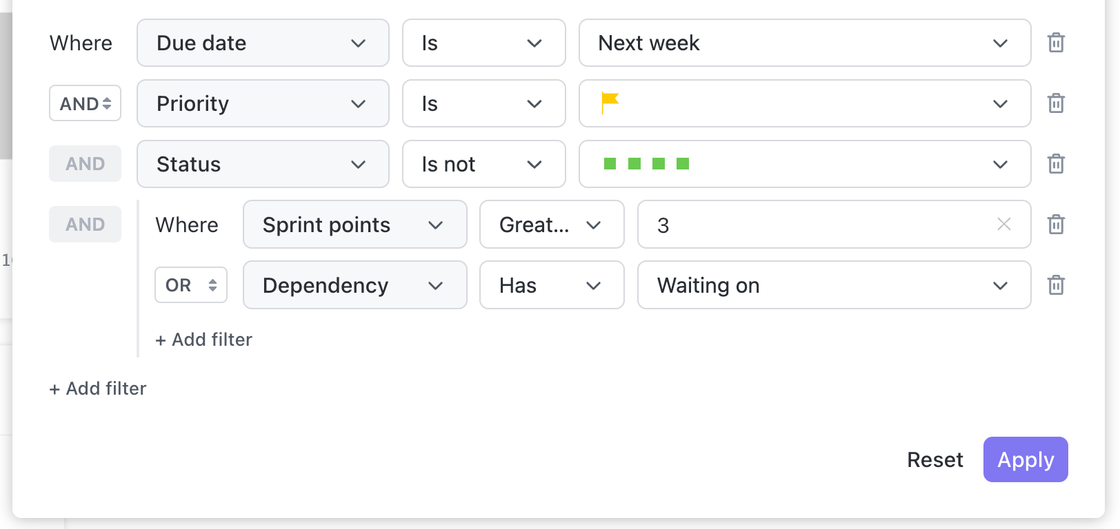Open the Next week value dropdown

coord(804,43)
